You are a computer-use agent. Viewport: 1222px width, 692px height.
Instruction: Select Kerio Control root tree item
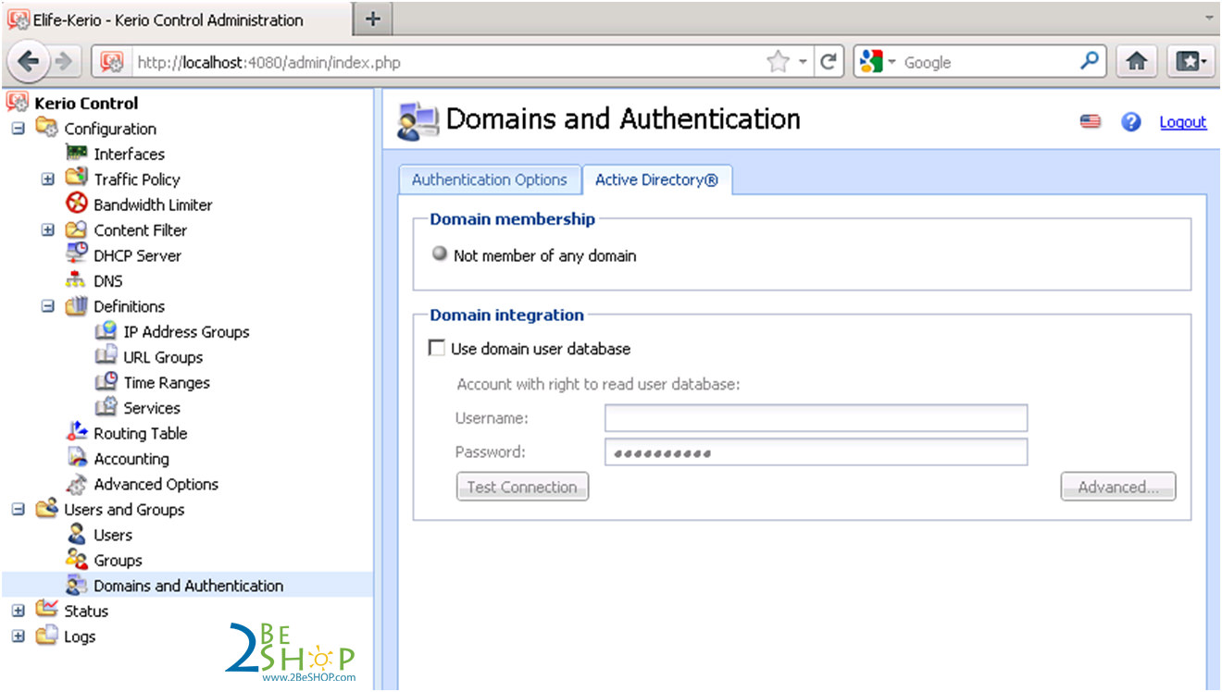[x=86, y=104]
